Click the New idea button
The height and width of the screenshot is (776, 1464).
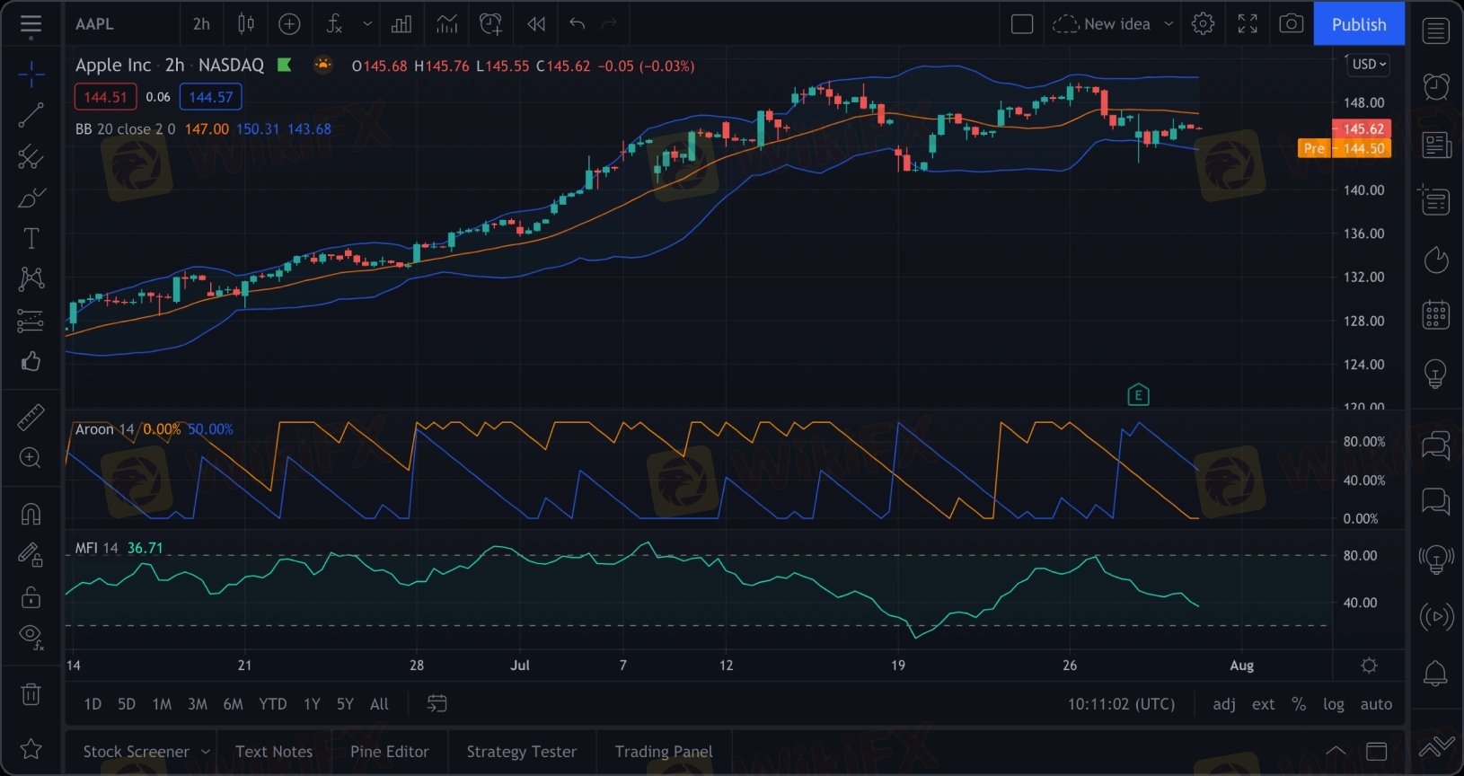1102,24
